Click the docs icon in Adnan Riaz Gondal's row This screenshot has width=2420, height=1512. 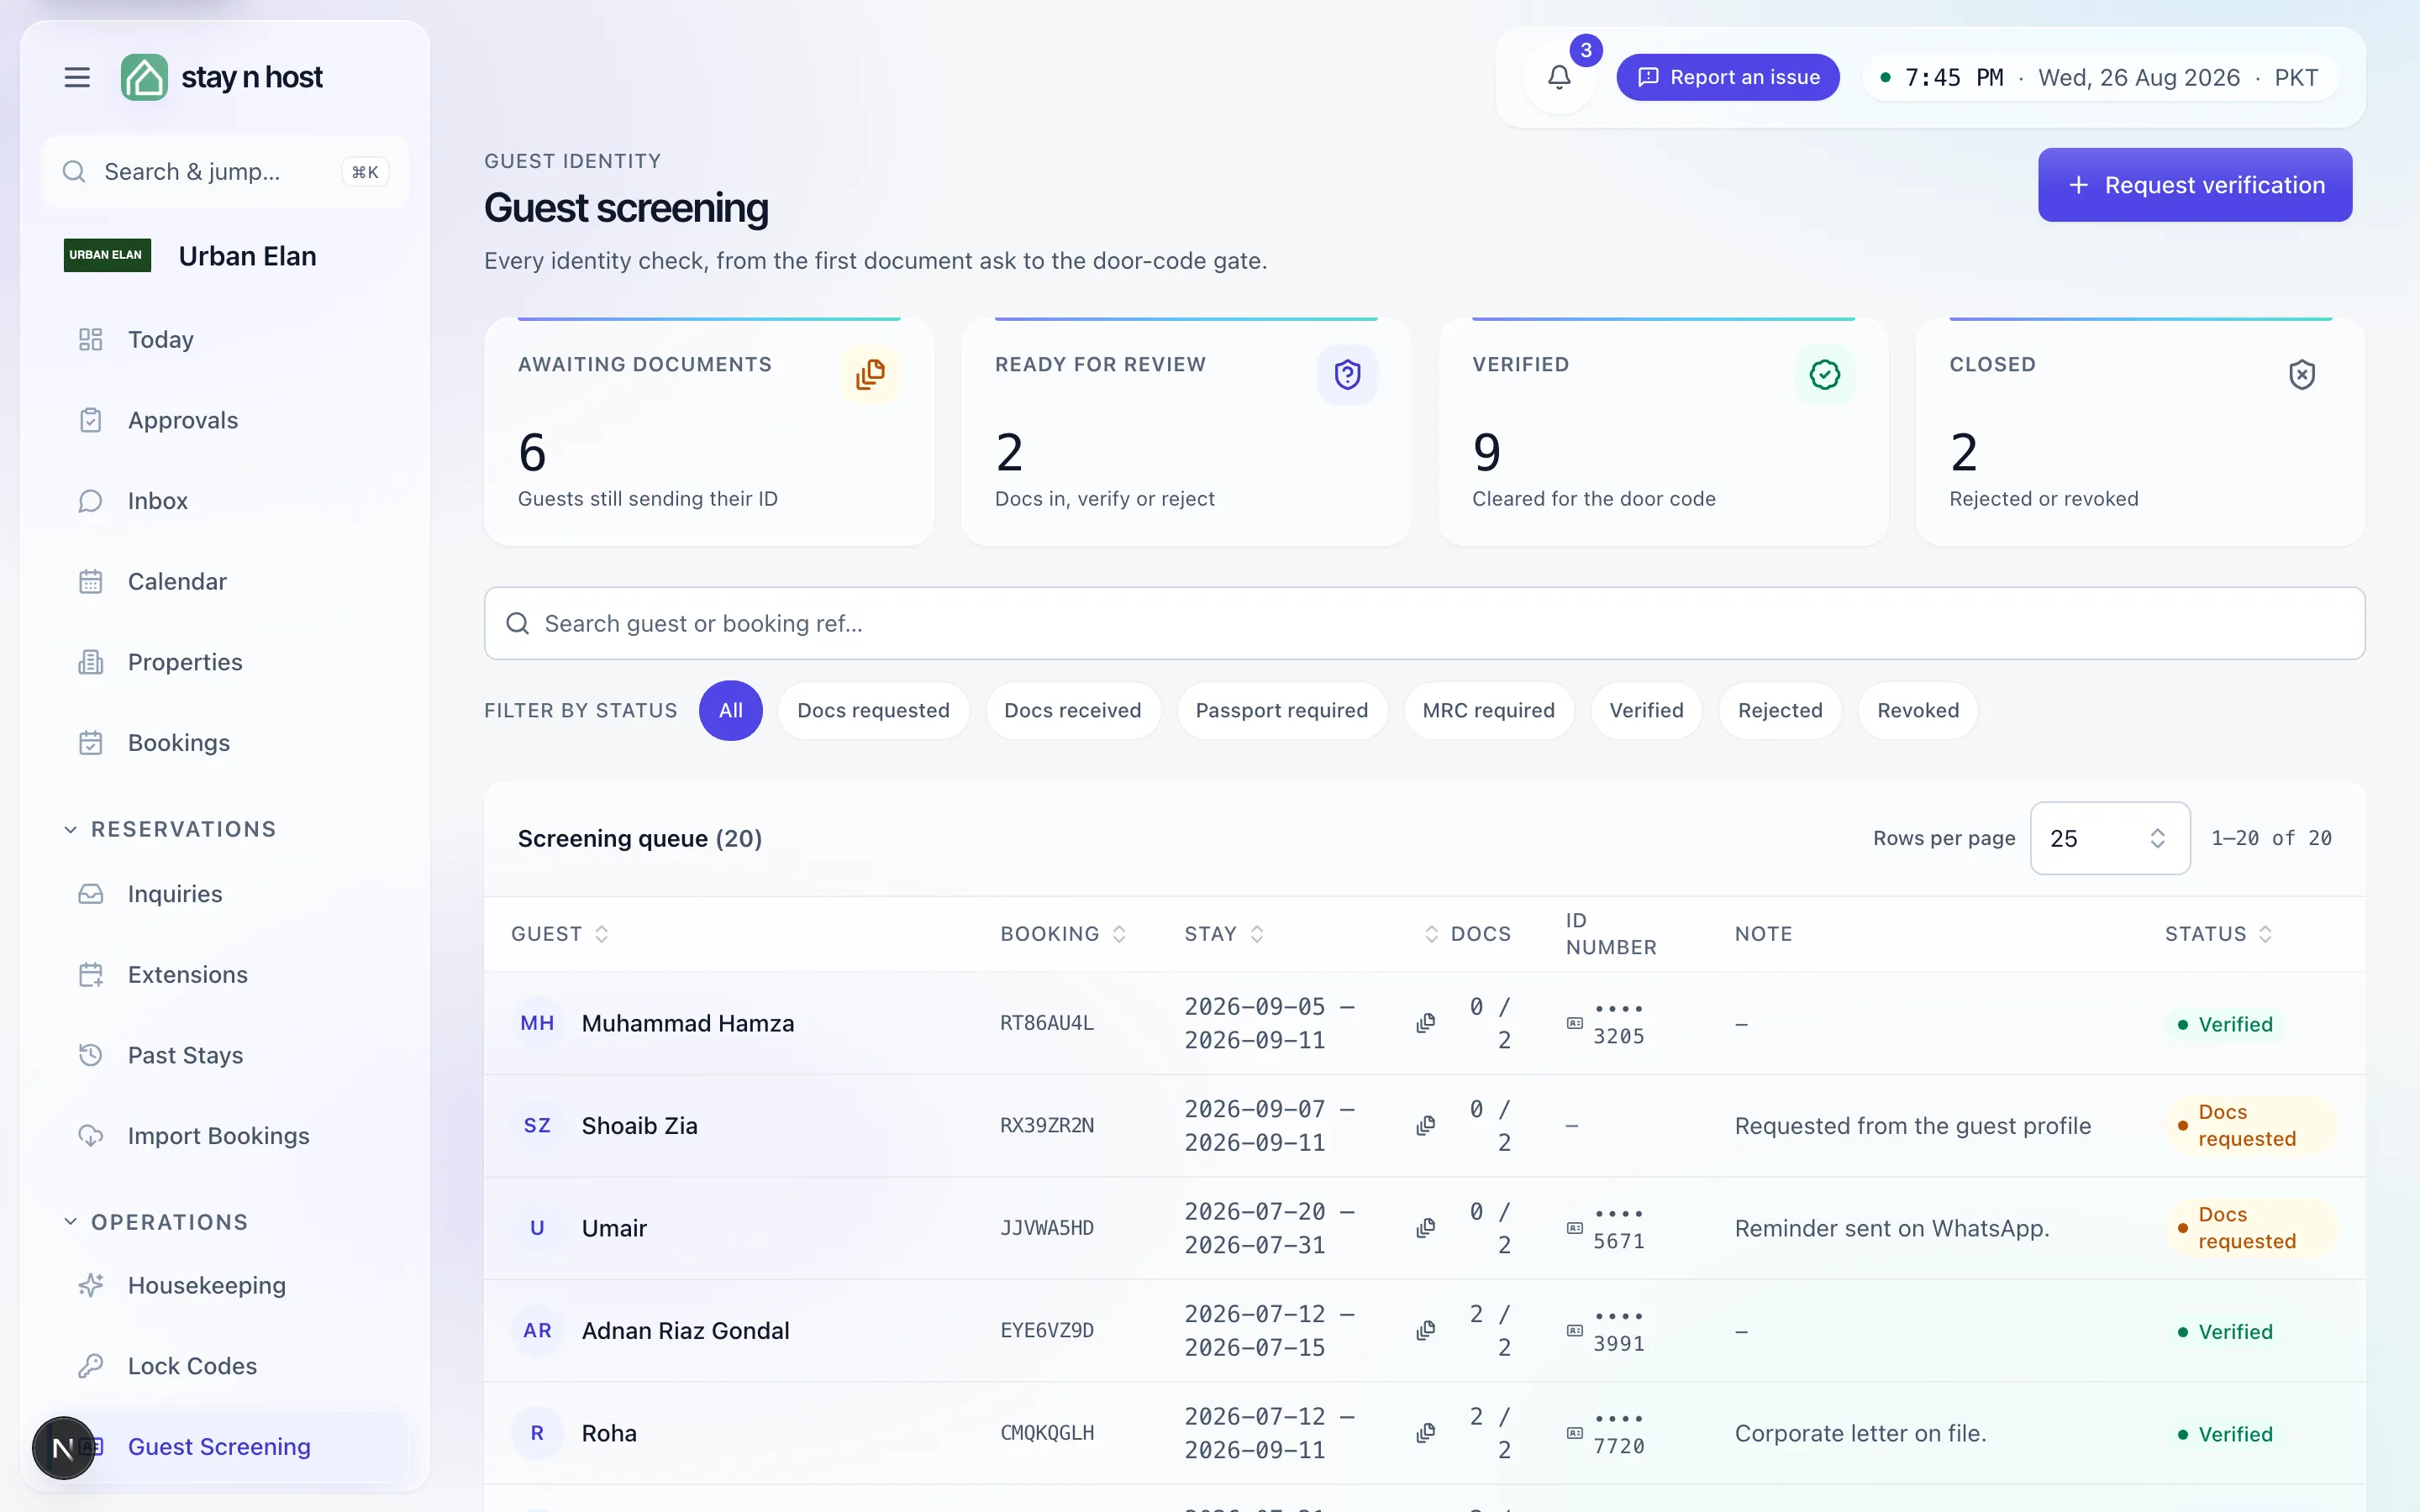1426,1331
